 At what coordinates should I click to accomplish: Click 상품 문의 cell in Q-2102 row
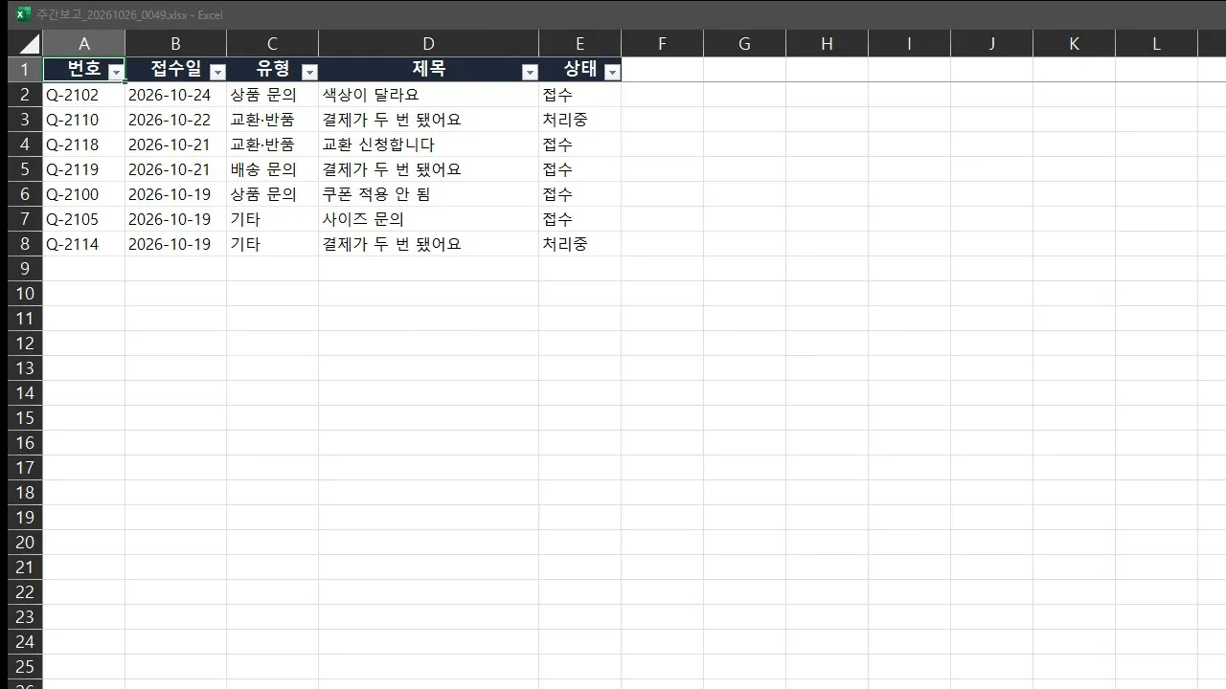(272, 95)
